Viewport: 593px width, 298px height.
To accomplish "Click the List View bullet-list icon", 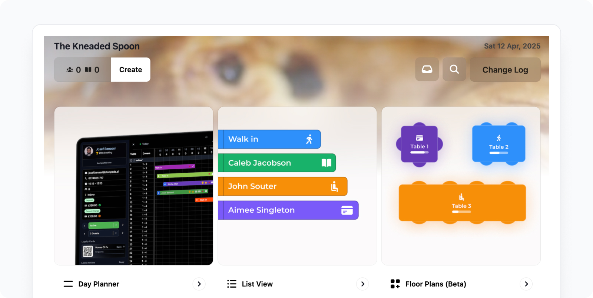I will pos(232,284).
